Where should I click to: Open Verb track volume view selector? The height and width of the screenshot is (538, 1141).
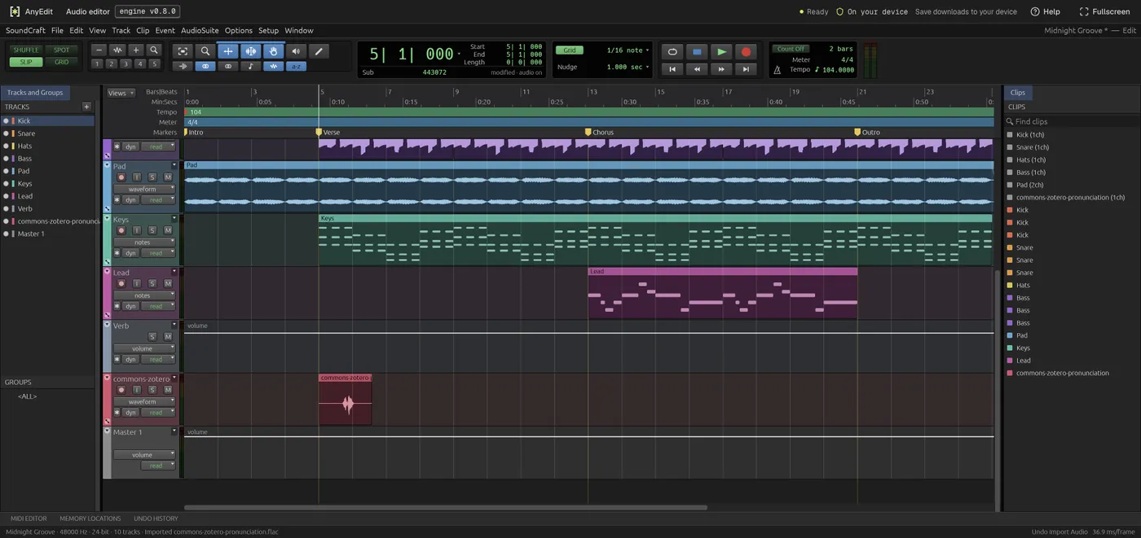(144, 348)
